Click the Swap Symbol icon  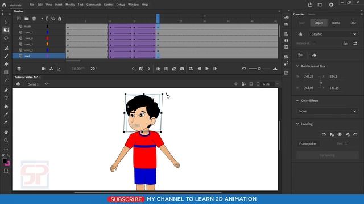point(355,44)
